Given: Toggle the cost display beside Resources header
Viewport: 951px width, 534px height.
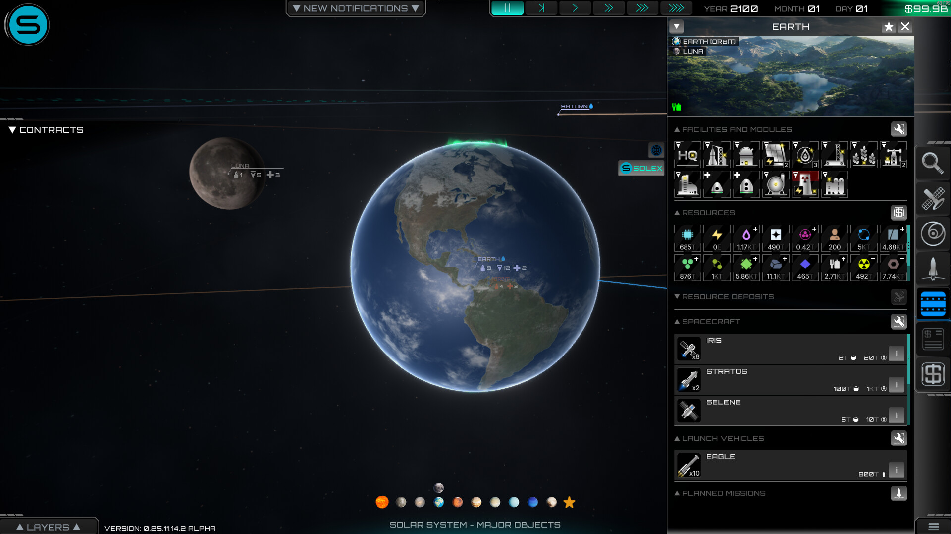Looking at the screenshot, I should point(899,213).
